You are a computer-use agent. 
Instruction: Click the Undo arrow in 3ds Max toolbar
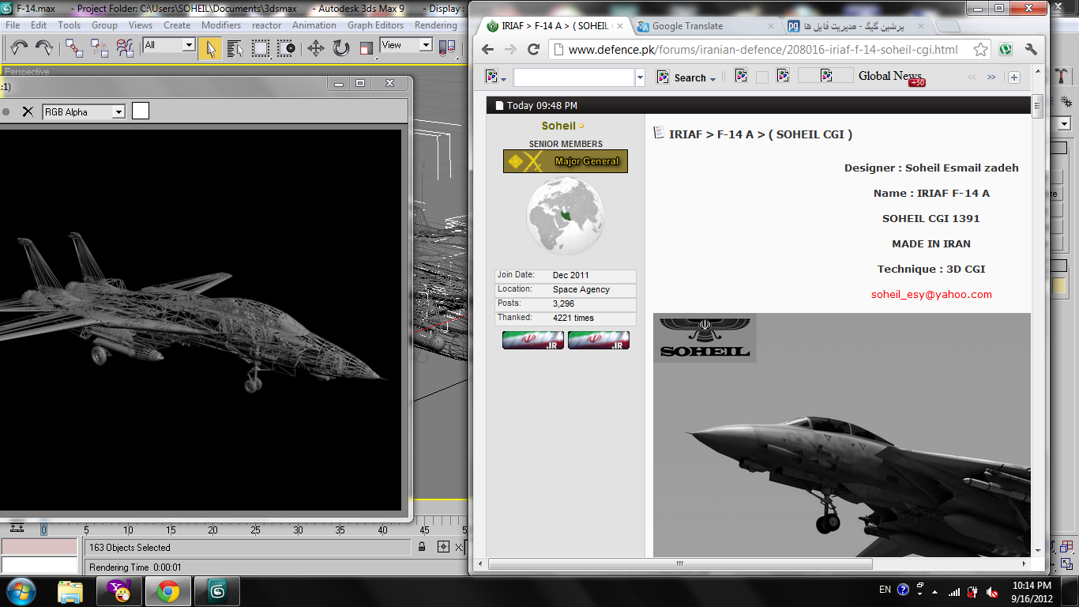[19, 48]
